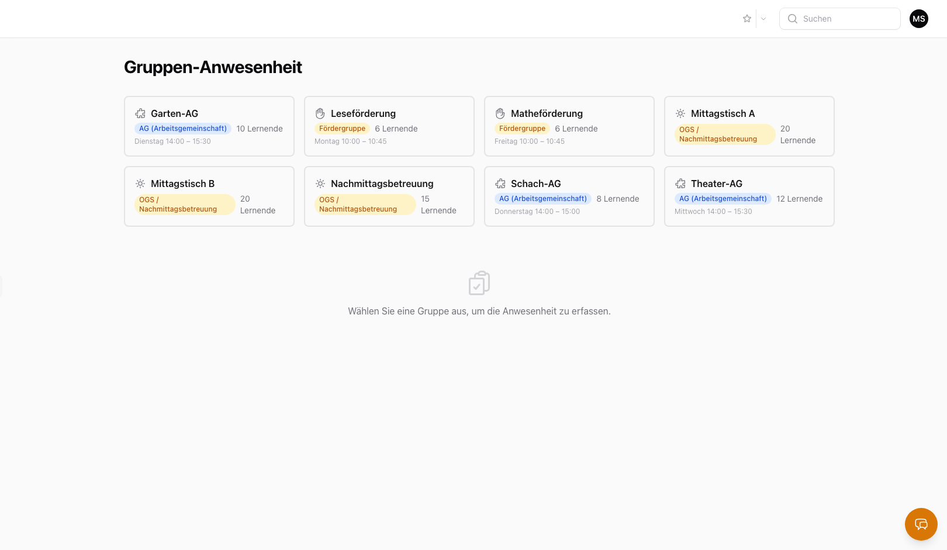Click the hand icon on Leseförderung card
This screenshot has height=550, width=947.
click(x=320, y=113)
